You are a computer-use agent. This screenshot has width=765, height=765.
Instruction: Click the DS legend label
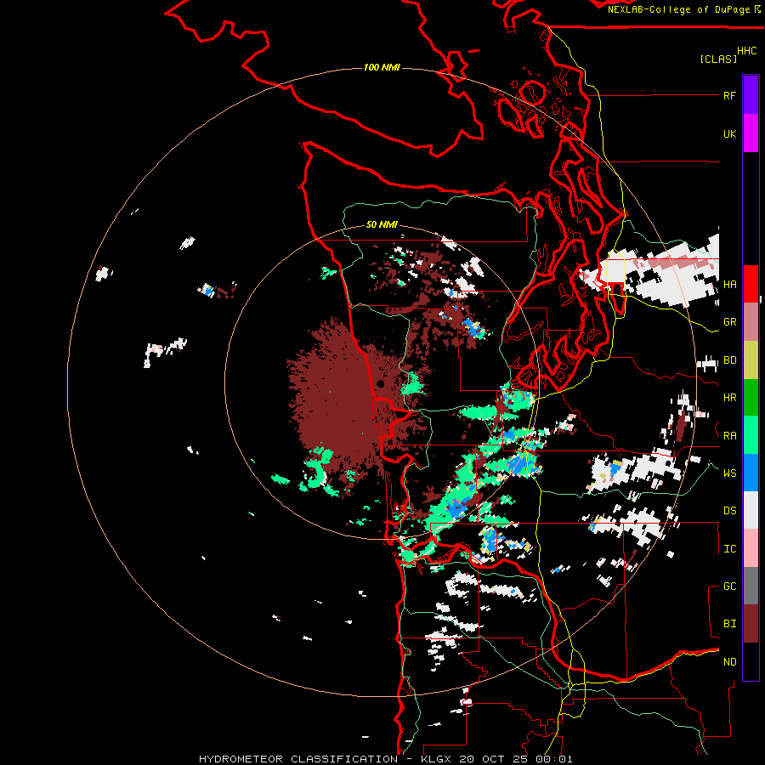(x=729, y=511)
